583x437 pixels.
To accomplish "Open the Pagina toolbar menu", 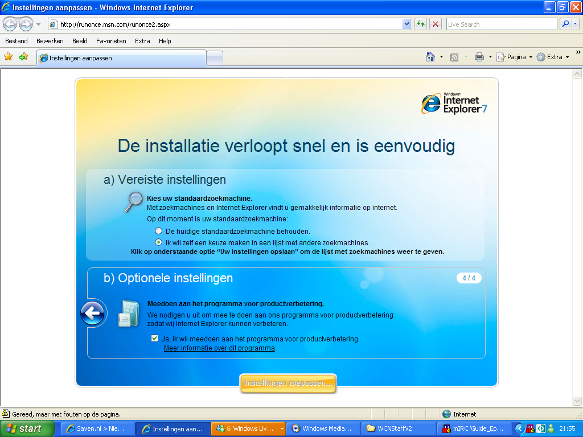I will coord(515,57).
